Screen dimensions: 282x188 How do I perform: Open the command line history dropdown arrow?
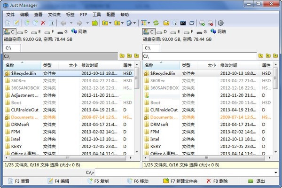(x=276, y=172)
